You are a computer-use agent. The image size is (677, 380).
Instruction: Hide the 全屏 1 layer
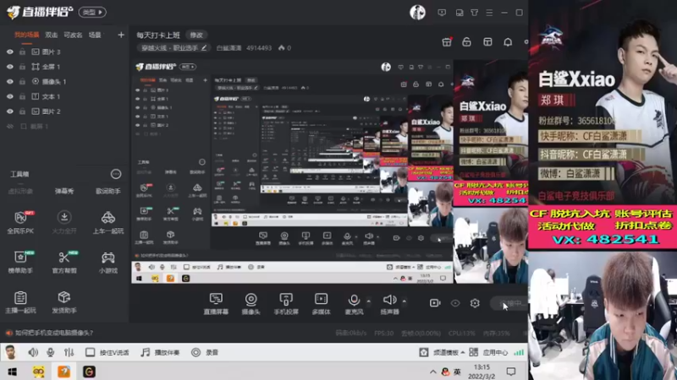(x=10, y=67)
